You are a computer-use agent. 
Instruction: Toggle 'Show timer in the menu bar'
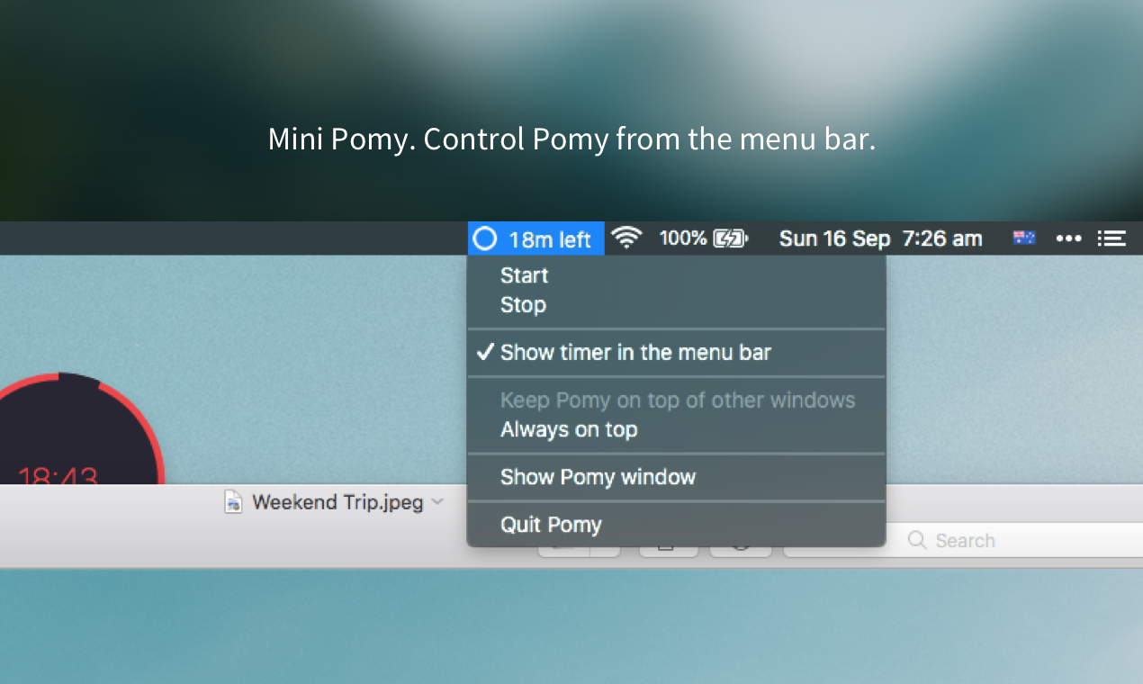pyautogui.click(x=676, y=353)
